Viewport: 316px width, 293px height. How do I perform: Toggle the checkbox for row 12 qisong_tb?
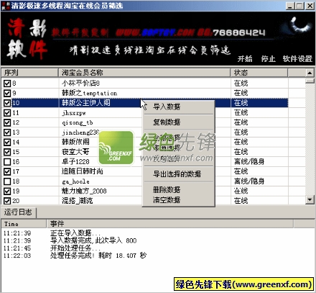coord(7,122)
